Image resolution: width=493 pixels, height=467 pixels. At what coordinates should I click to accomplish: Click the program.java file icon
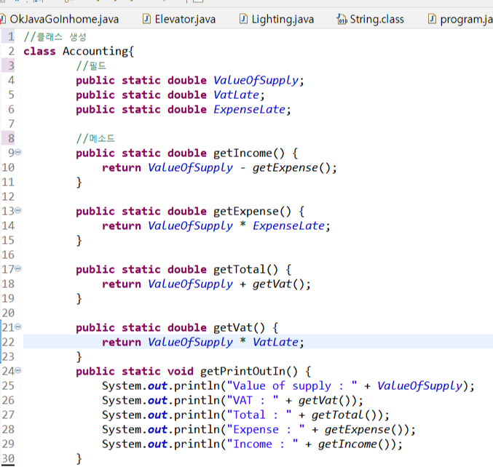click(432, 19)
